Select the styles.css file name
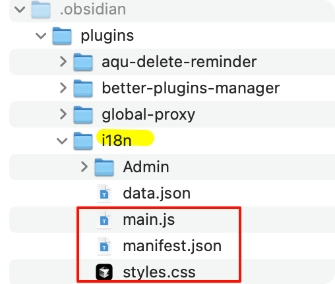This screenshot has width=335, height=284. [159, 272]
